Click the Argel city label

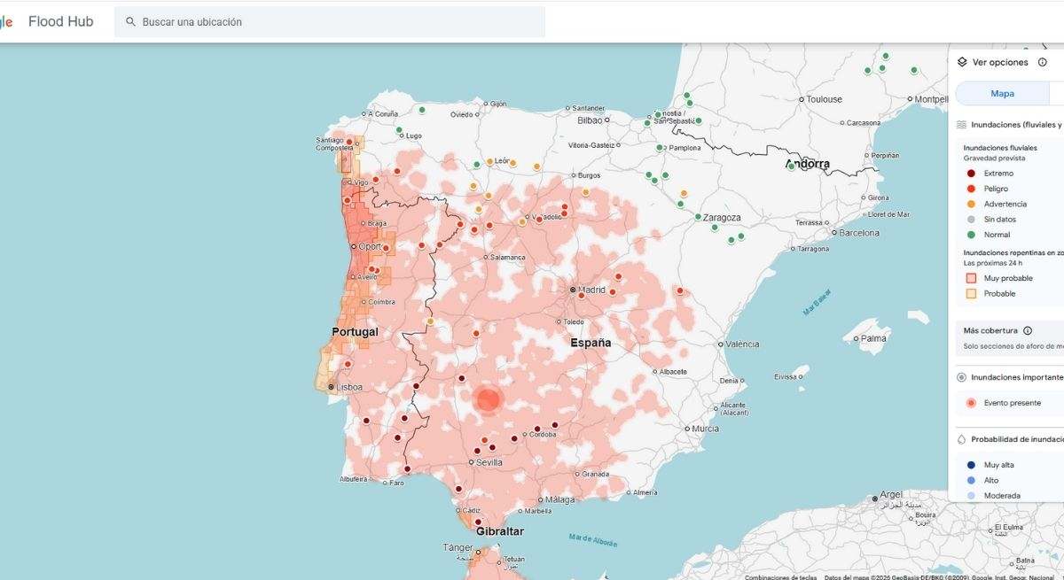[890, 495]
